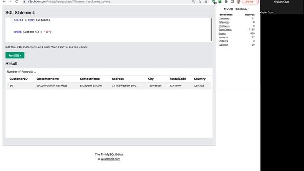The width and height of the screenshot is (304, 171).
Task: Open the green square extension icon
Action: (220, 2)
